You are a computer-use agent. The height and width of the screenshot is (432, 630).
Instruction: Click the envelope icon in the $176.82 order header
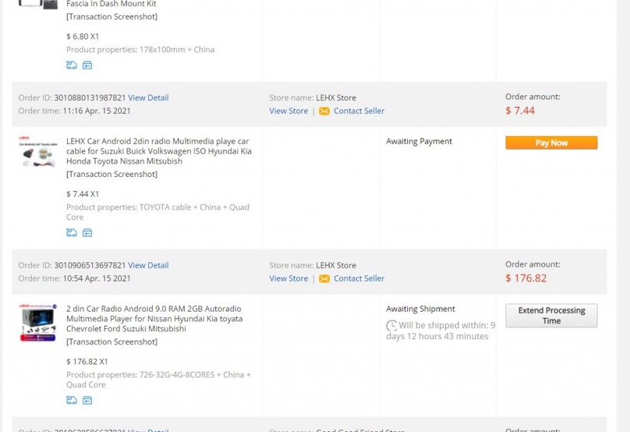coord(324,279)
